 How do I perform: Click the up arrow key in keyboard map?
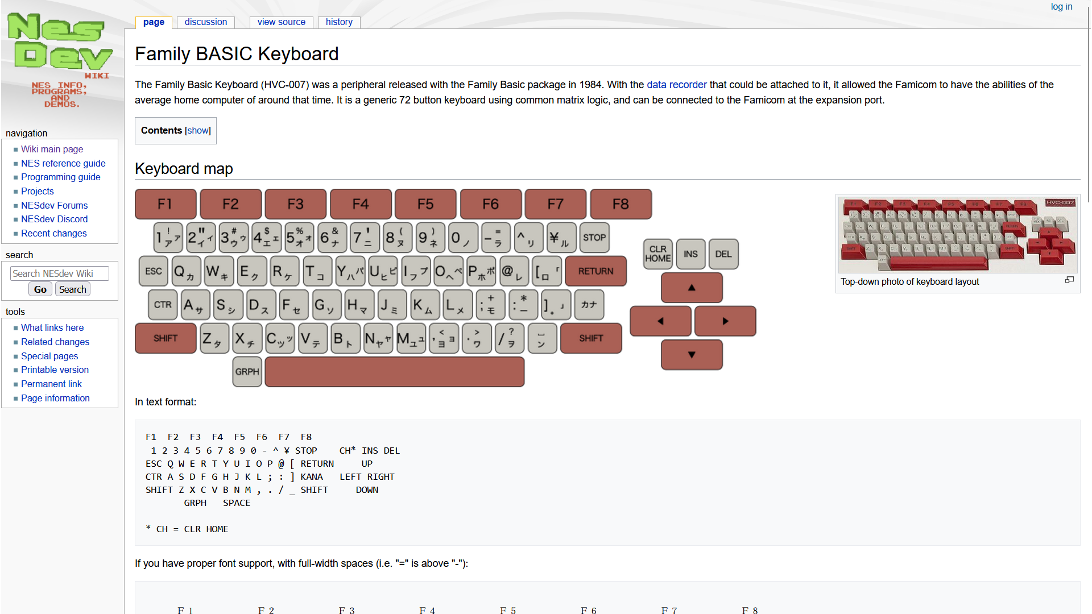pos(692,288)
